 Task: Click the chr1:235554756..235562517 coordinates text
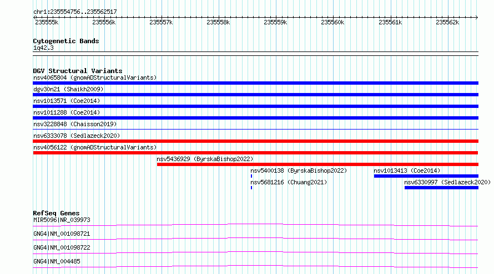click(75, 12)
